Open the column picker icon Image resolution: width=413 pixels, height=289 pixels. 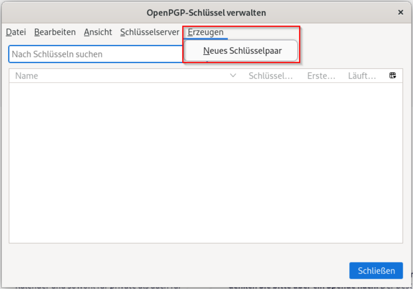point(392,76)
